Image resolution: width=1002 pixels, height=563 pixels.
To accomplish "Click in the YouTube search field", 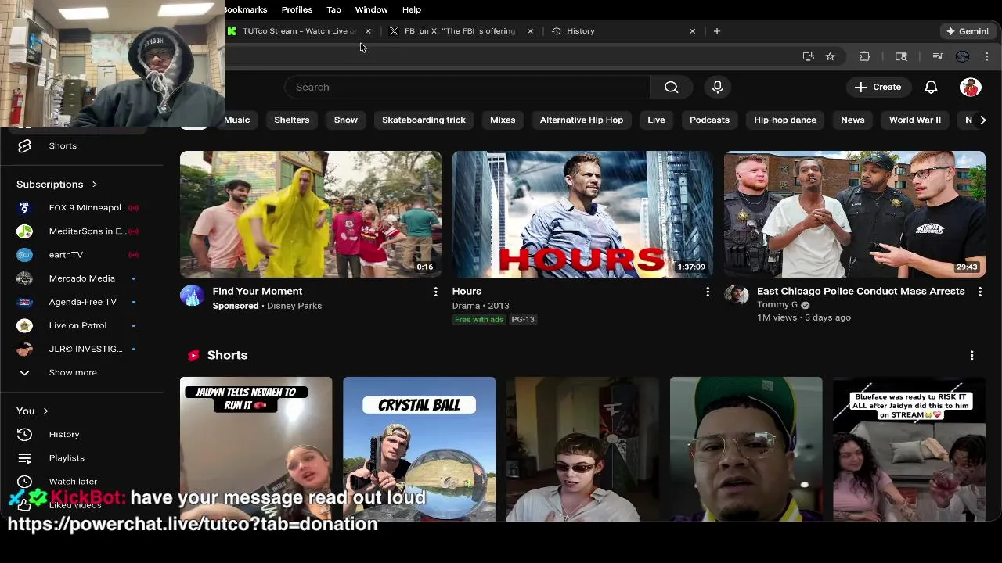I will [467, 87].
